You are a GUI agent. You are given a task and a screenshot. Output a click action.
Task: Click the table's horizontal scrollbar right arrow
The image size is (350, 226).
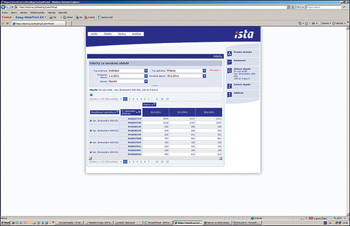[x=220, y=158]
